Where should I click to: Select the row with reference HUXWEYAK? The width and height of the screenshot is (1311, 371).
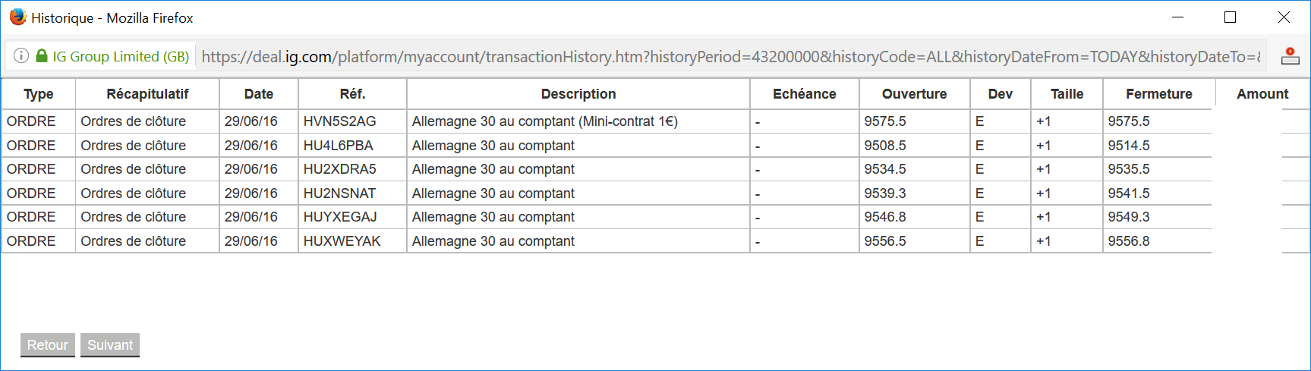coord(342,241)
